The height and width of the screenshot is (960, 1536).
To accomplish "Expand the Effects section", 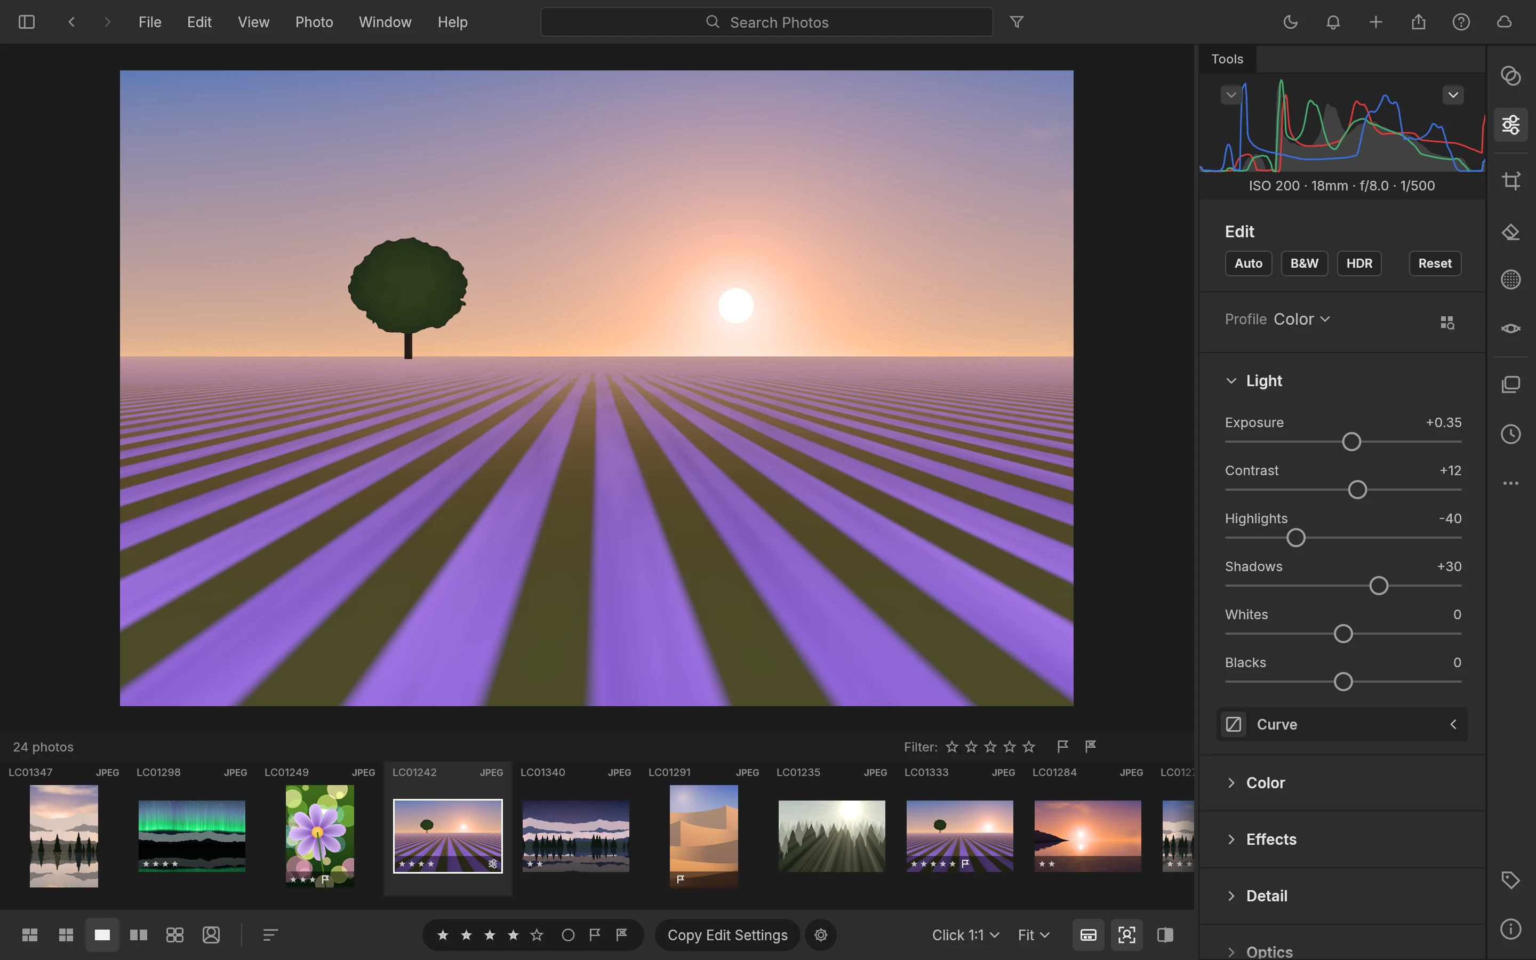I will 1231,839.
